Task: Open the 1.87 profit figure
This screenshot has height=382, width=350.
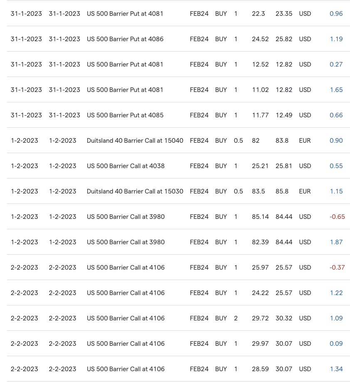Action: click(336, 242)
